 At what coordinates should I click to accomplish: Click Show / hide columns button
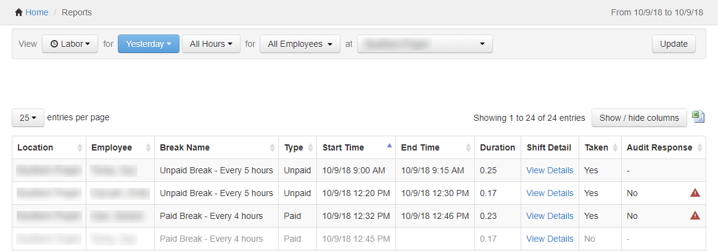pyautogui.click(x=639, y=118)
